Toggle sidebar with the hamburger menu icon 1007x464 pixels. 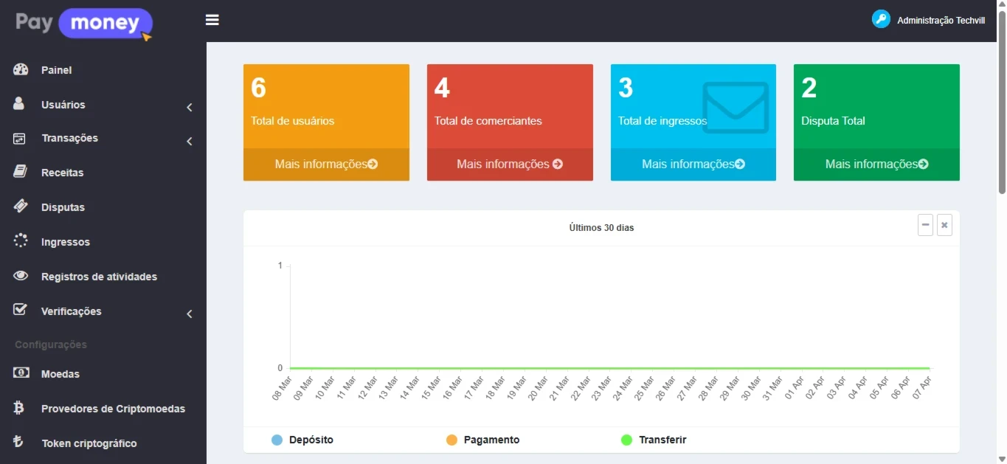[212, 20]
